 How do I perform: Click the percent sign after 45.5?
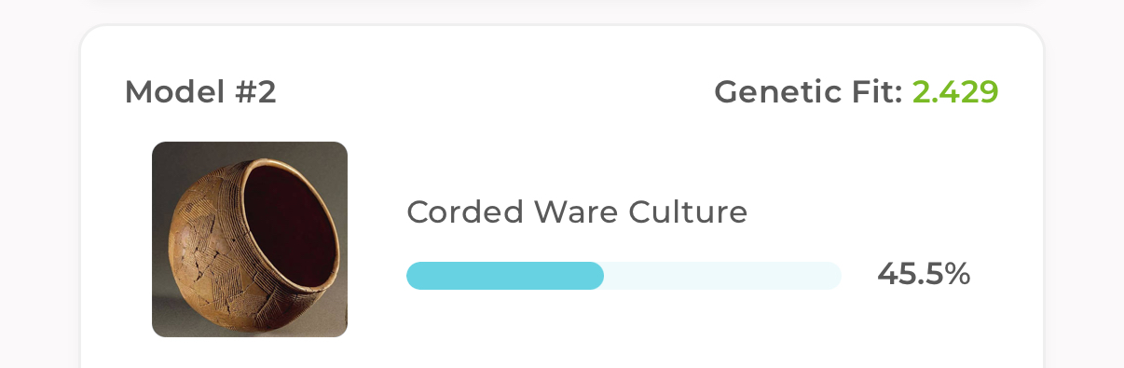tap(957, 274)
